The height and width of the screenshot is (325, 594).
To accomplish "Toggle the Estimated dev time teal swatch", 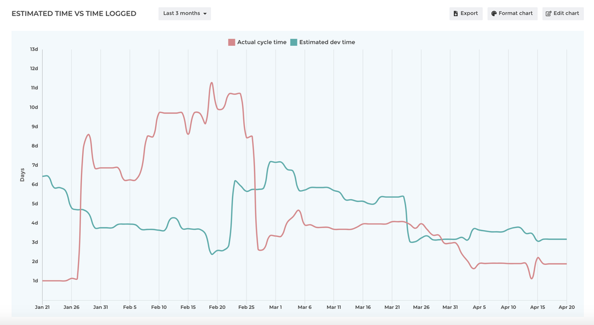I will point(294,42).
